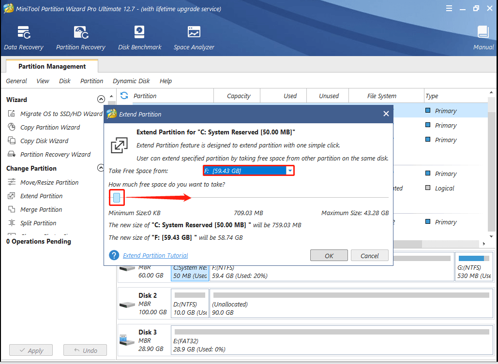This screenshot has width=498, height=364.
Task: Sort by the File System column header
Action: (387, 96)
